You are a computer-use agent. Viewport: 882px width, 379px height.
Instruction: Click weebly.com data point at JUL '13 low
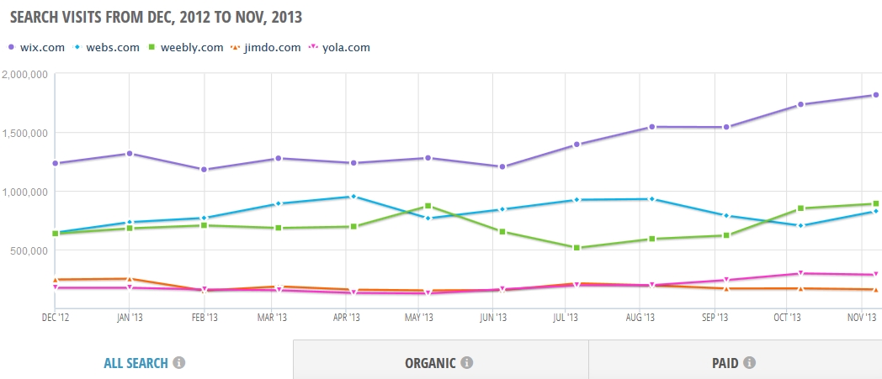576,248
